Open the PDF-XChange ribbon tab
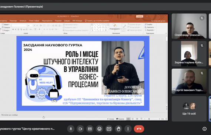Image resolution: width=211 pixels, height=135 pixels. click(77, 21)
